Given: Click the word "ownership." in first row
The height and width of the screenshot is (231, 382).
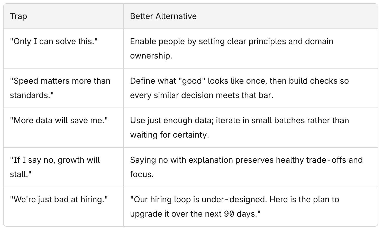Looking at the screenshot, I should [x=151, y=56].
